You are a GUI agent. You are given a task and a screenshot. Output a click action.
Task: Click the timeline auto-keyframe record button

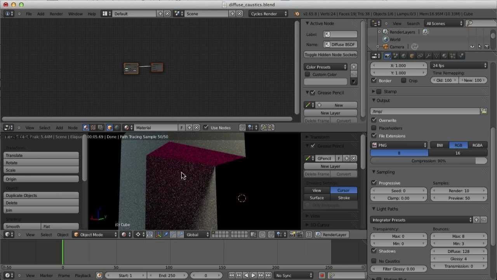click(322, 275)
